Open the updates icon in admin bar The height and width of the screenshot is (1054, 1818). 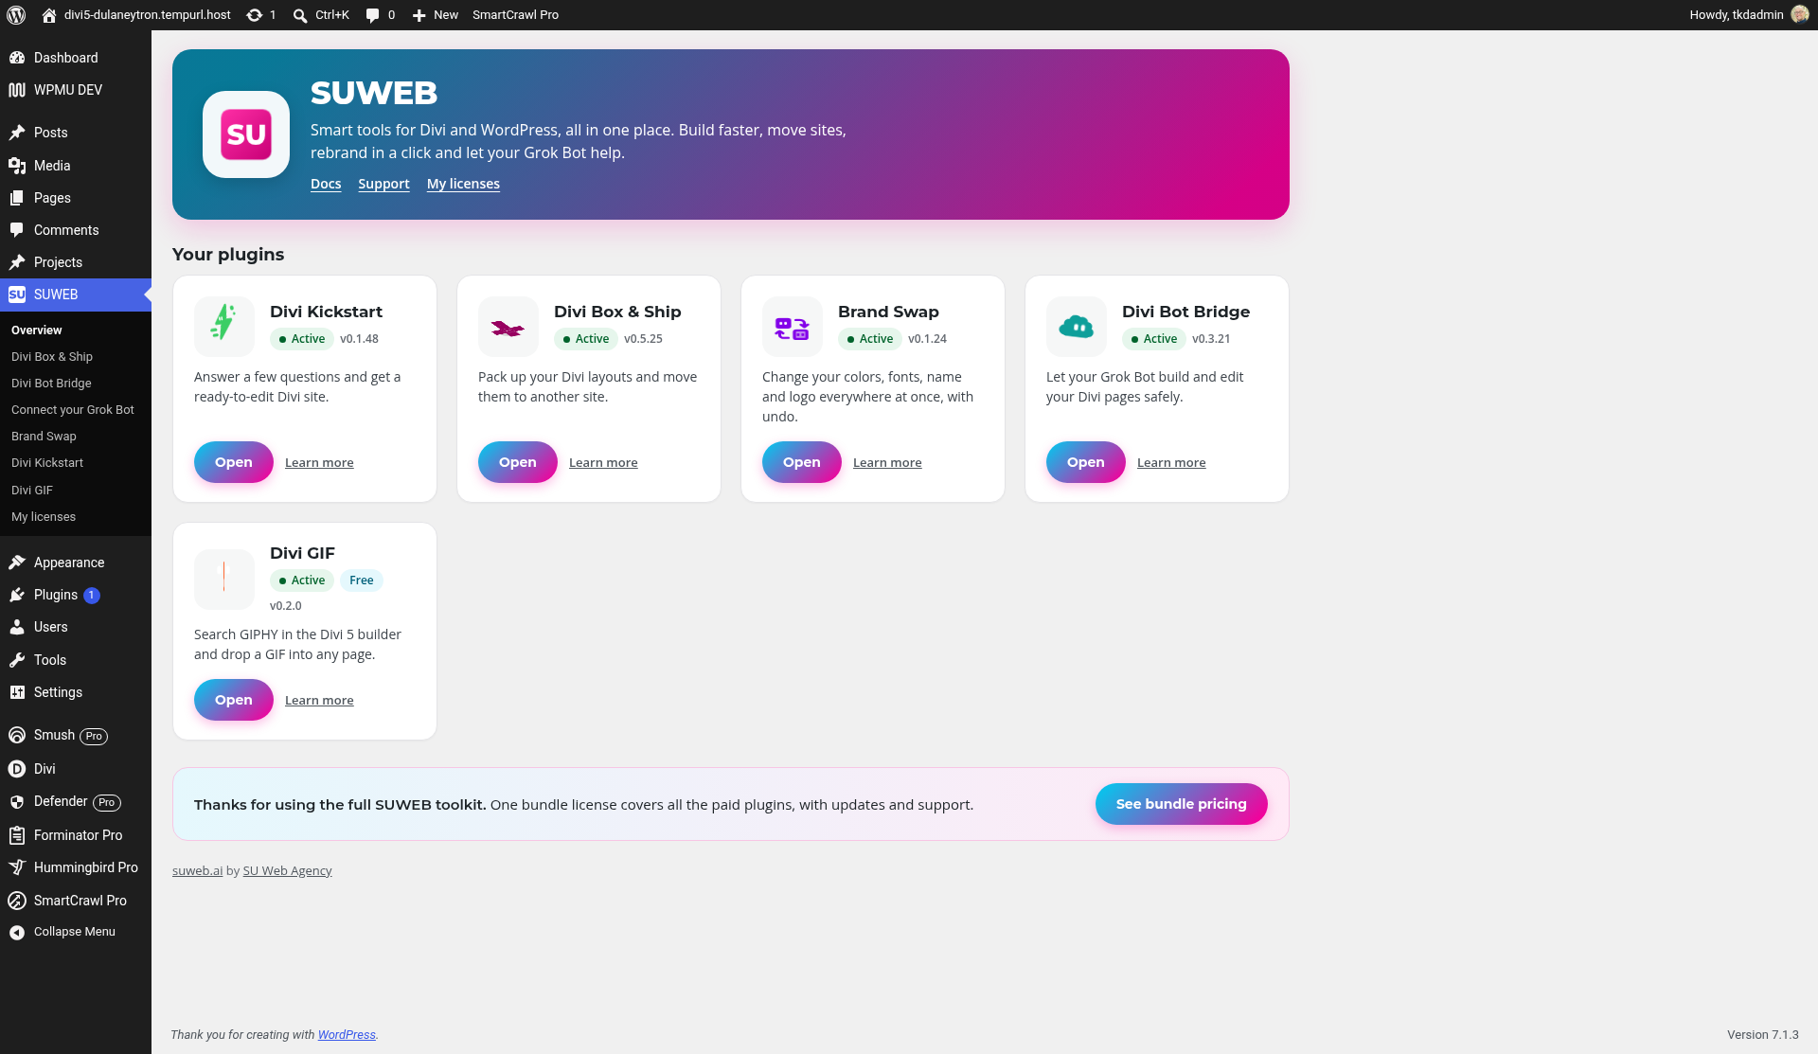pos(260,15)
